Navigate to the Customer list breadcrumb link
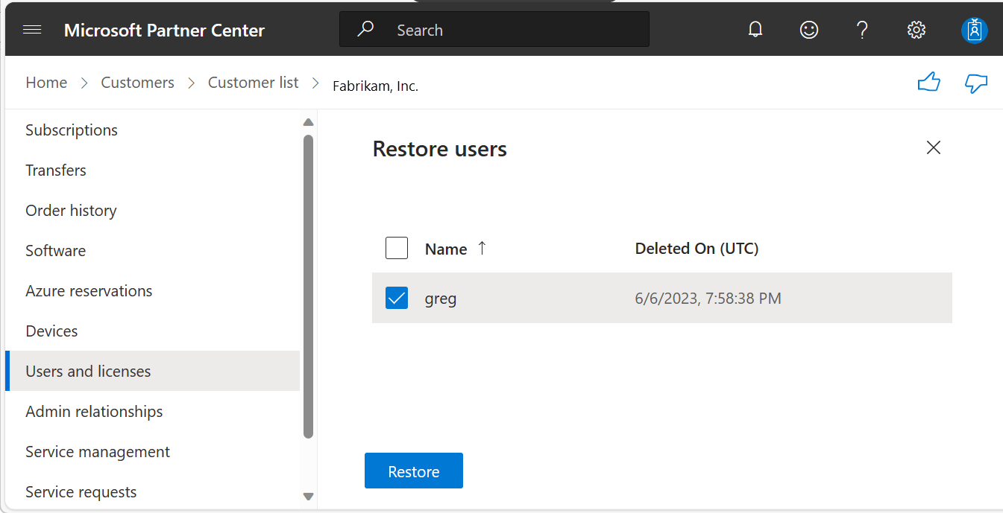The image size is (1003, 513). pyautogui.click(x=253, y=82)
